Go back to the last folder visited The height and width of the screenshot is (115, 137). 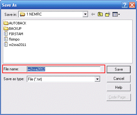(x=93, y=14)
